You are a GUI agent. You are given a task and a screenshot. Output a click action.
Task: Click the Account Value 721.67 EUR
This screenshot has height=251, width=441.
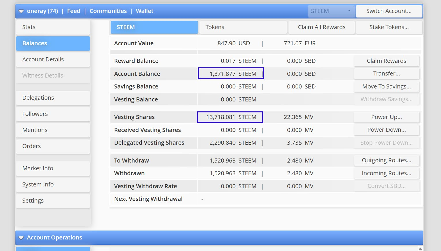(x=300, y=43)
